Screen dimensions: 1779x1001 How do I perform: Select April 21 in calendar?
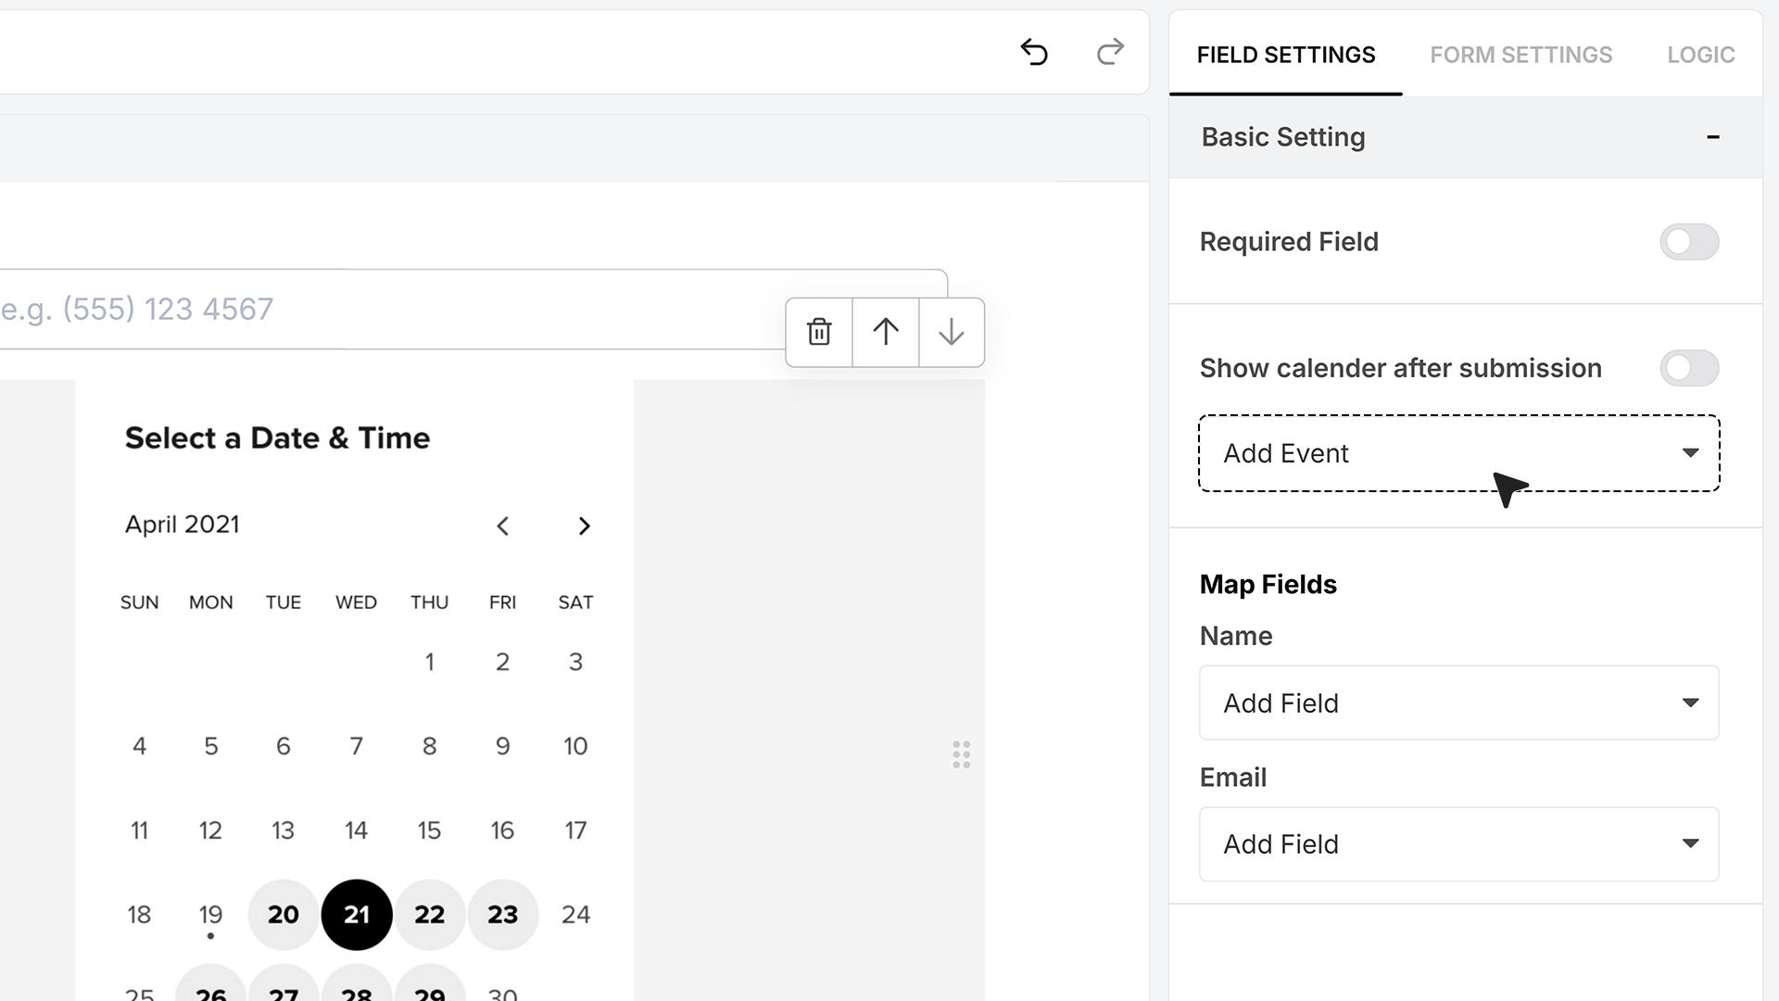(357, 915)
